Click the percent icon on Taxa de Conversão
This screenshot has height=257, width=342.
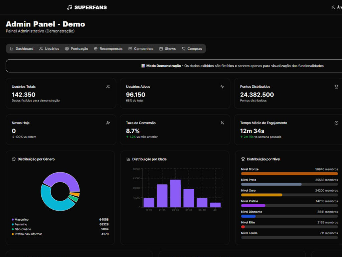[222, 123]
